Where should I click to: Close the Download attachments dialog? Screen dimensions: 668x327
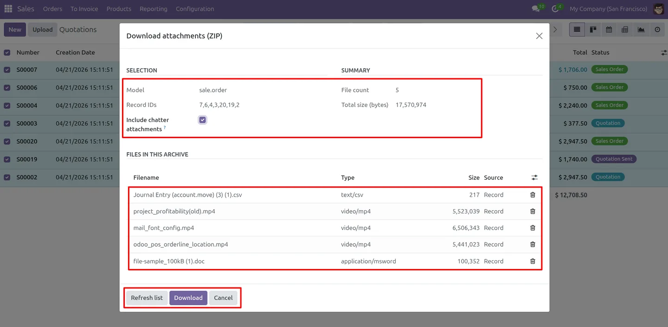(539, 36)
